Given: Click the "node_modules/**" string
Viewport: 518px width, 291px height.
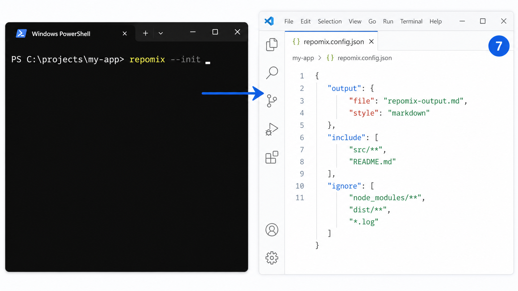Looking at the screenshot, I should point(385,198).
